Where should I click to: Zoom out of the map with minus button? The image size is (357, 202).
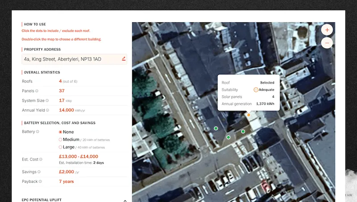(327, 43)
